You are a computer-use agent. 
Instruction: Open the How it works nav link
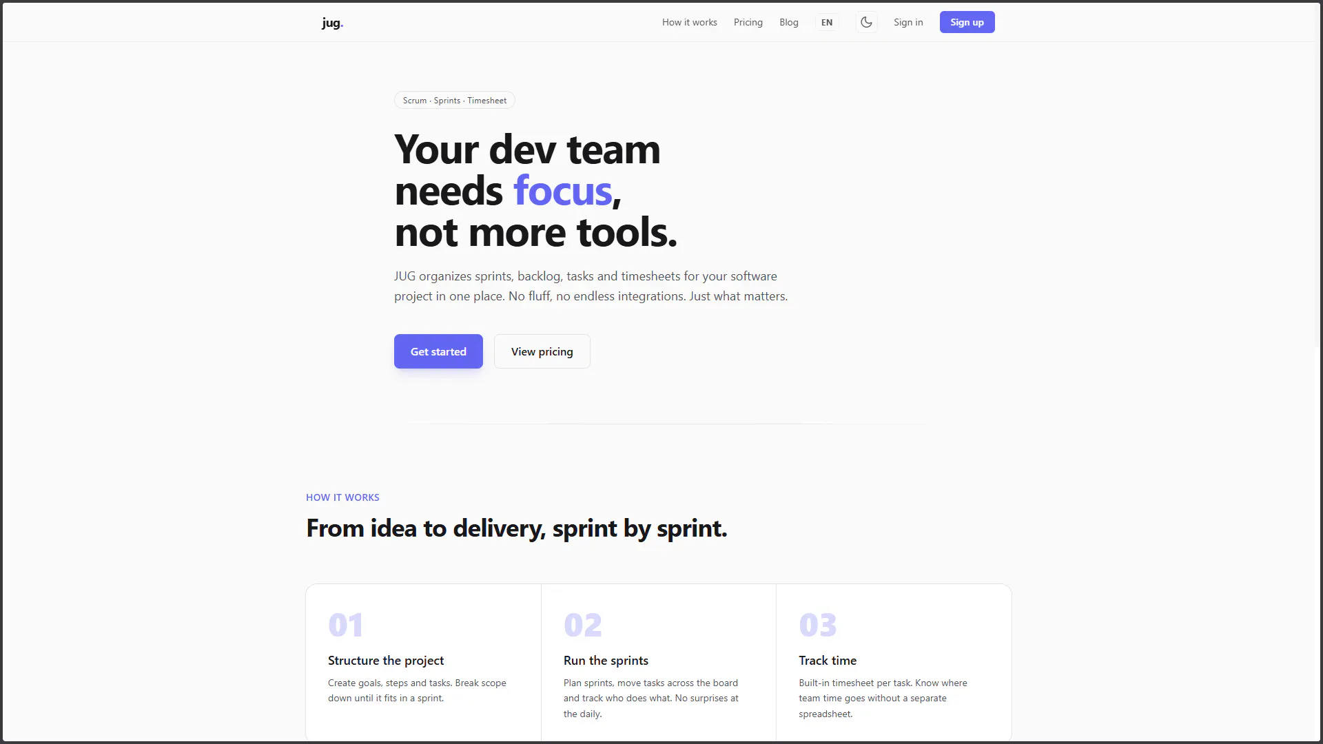pos(689,22)
